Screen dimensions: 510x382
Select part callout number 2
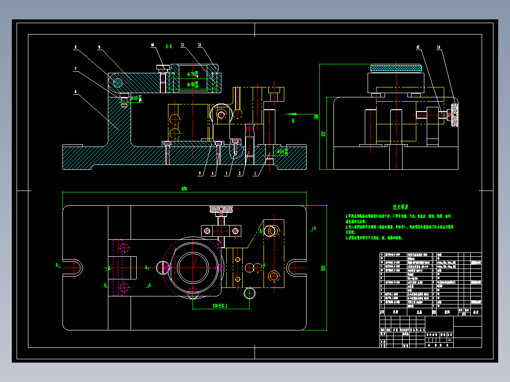click(x=240, y=174)
